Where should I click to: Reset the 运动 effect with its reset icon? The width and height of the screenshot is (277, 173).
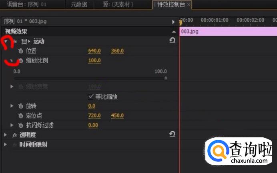[172, 40]
